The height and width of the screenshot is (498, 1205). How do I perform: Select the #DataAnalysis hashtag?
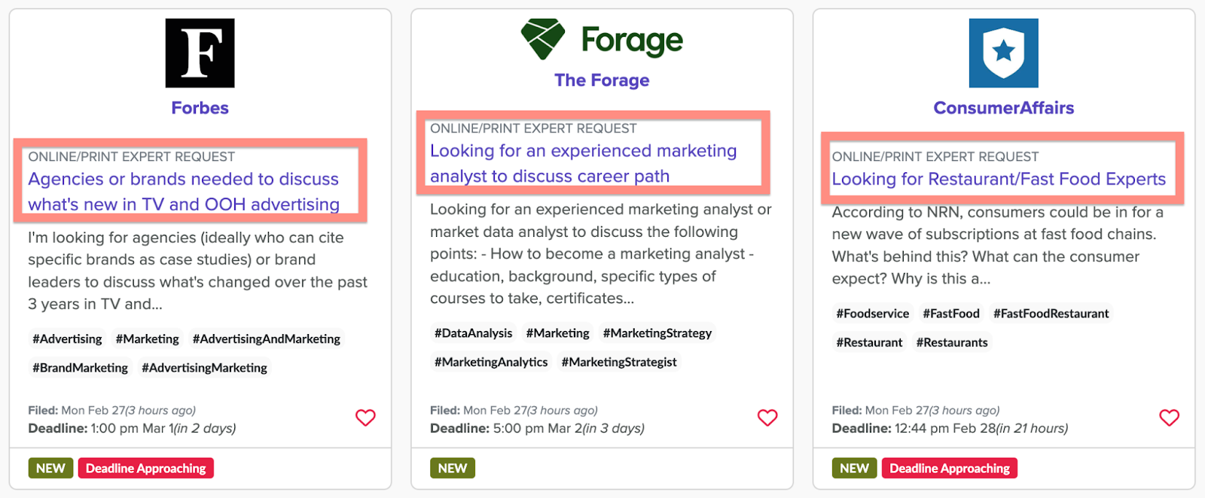pos(473,333)
